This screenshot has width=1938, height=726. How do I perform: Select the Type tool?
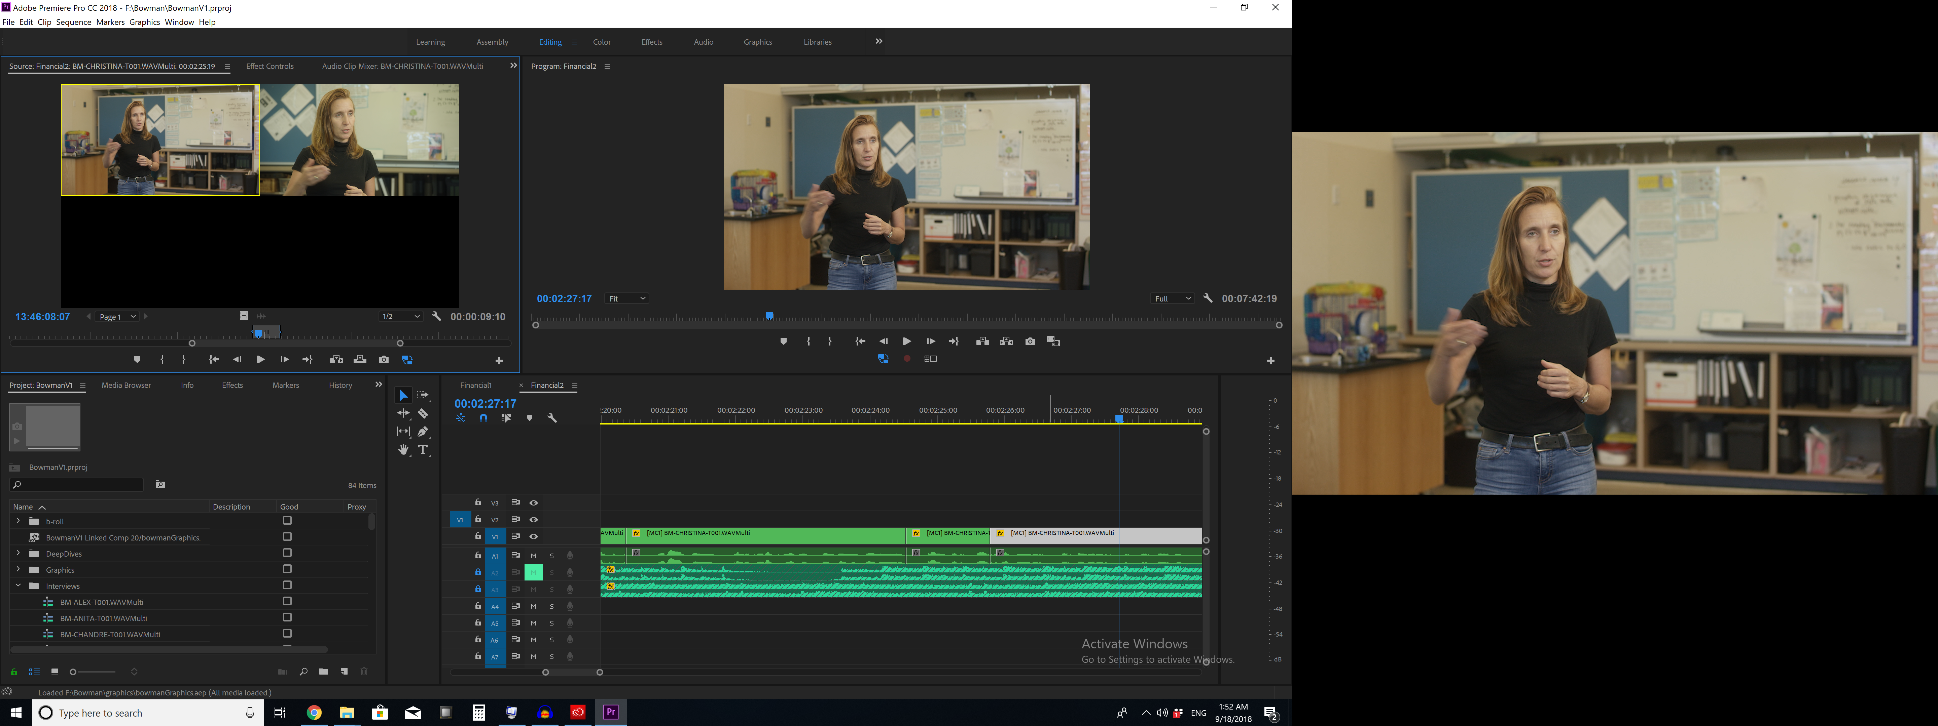[x=423, y=449]
